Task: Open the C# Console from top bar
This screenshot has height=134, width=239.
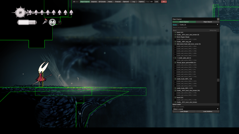Action: coord(102,1)
